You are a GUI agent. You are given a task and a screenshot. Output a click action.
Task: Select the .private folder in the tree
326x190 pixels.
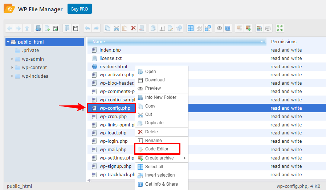pos(30,50)
